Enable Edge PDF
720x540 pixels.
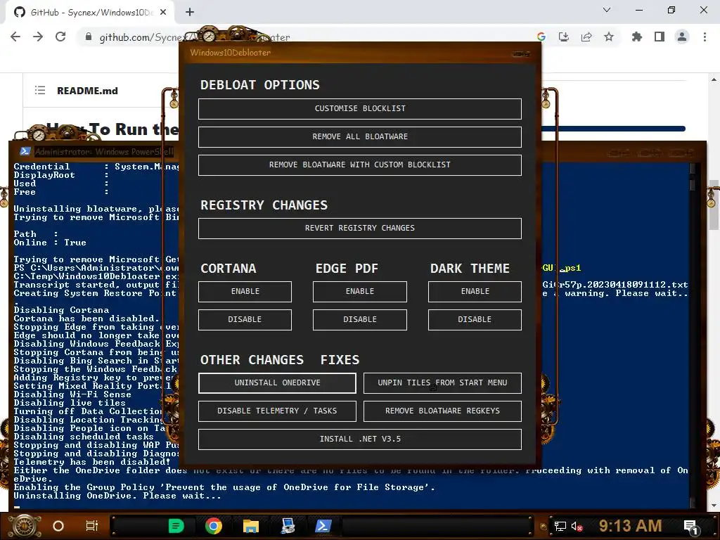[359, 292]
